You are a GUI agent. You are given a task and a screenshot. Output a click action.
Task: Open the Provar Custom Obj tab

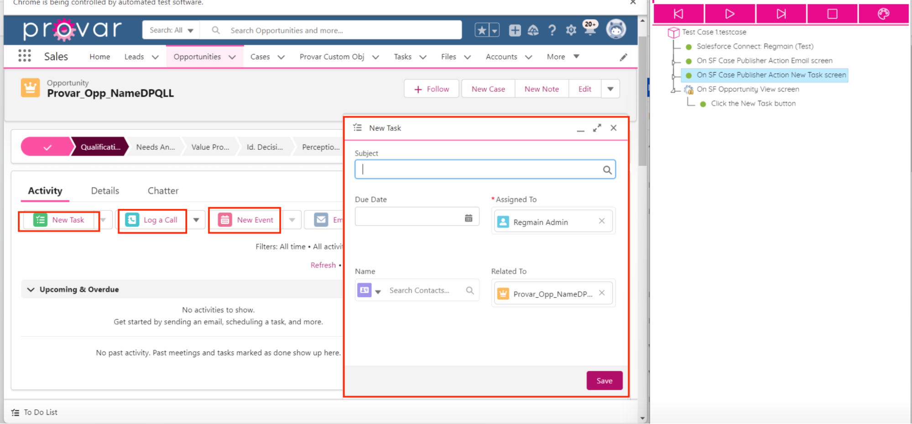pyautogui.click(x=332, y=57)
